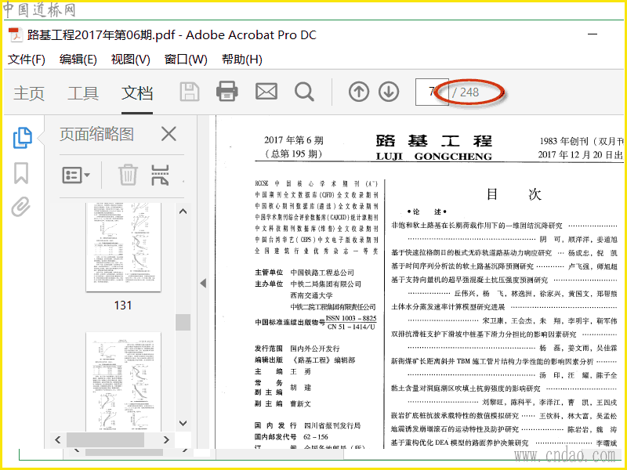The image size is (627, 470).
Task: Switch to the 主页 tab
Action: click(29, 93)
